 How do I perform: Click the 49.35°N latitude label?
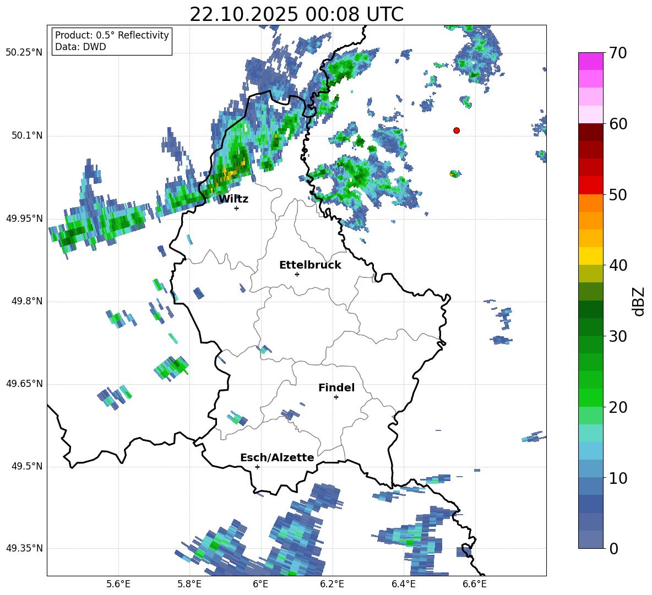pyautogui.click(x=24, y=548)
